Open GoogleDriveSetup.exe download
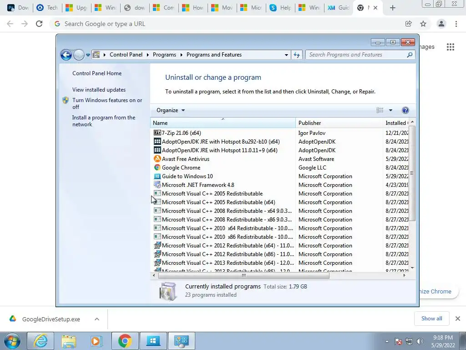This screenshot has height=350, width=466. click(x=51, y=319)
